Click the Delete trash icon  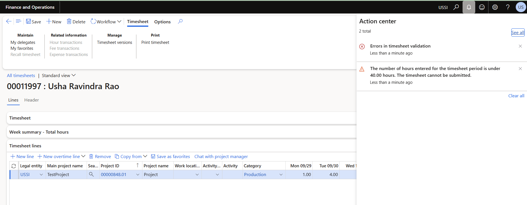click(69, 21)
